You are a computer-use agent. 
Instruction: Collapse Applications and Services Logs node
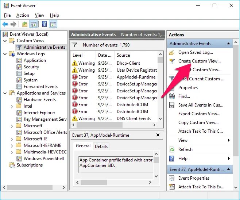pyautogui.click(x=5, y=93)
